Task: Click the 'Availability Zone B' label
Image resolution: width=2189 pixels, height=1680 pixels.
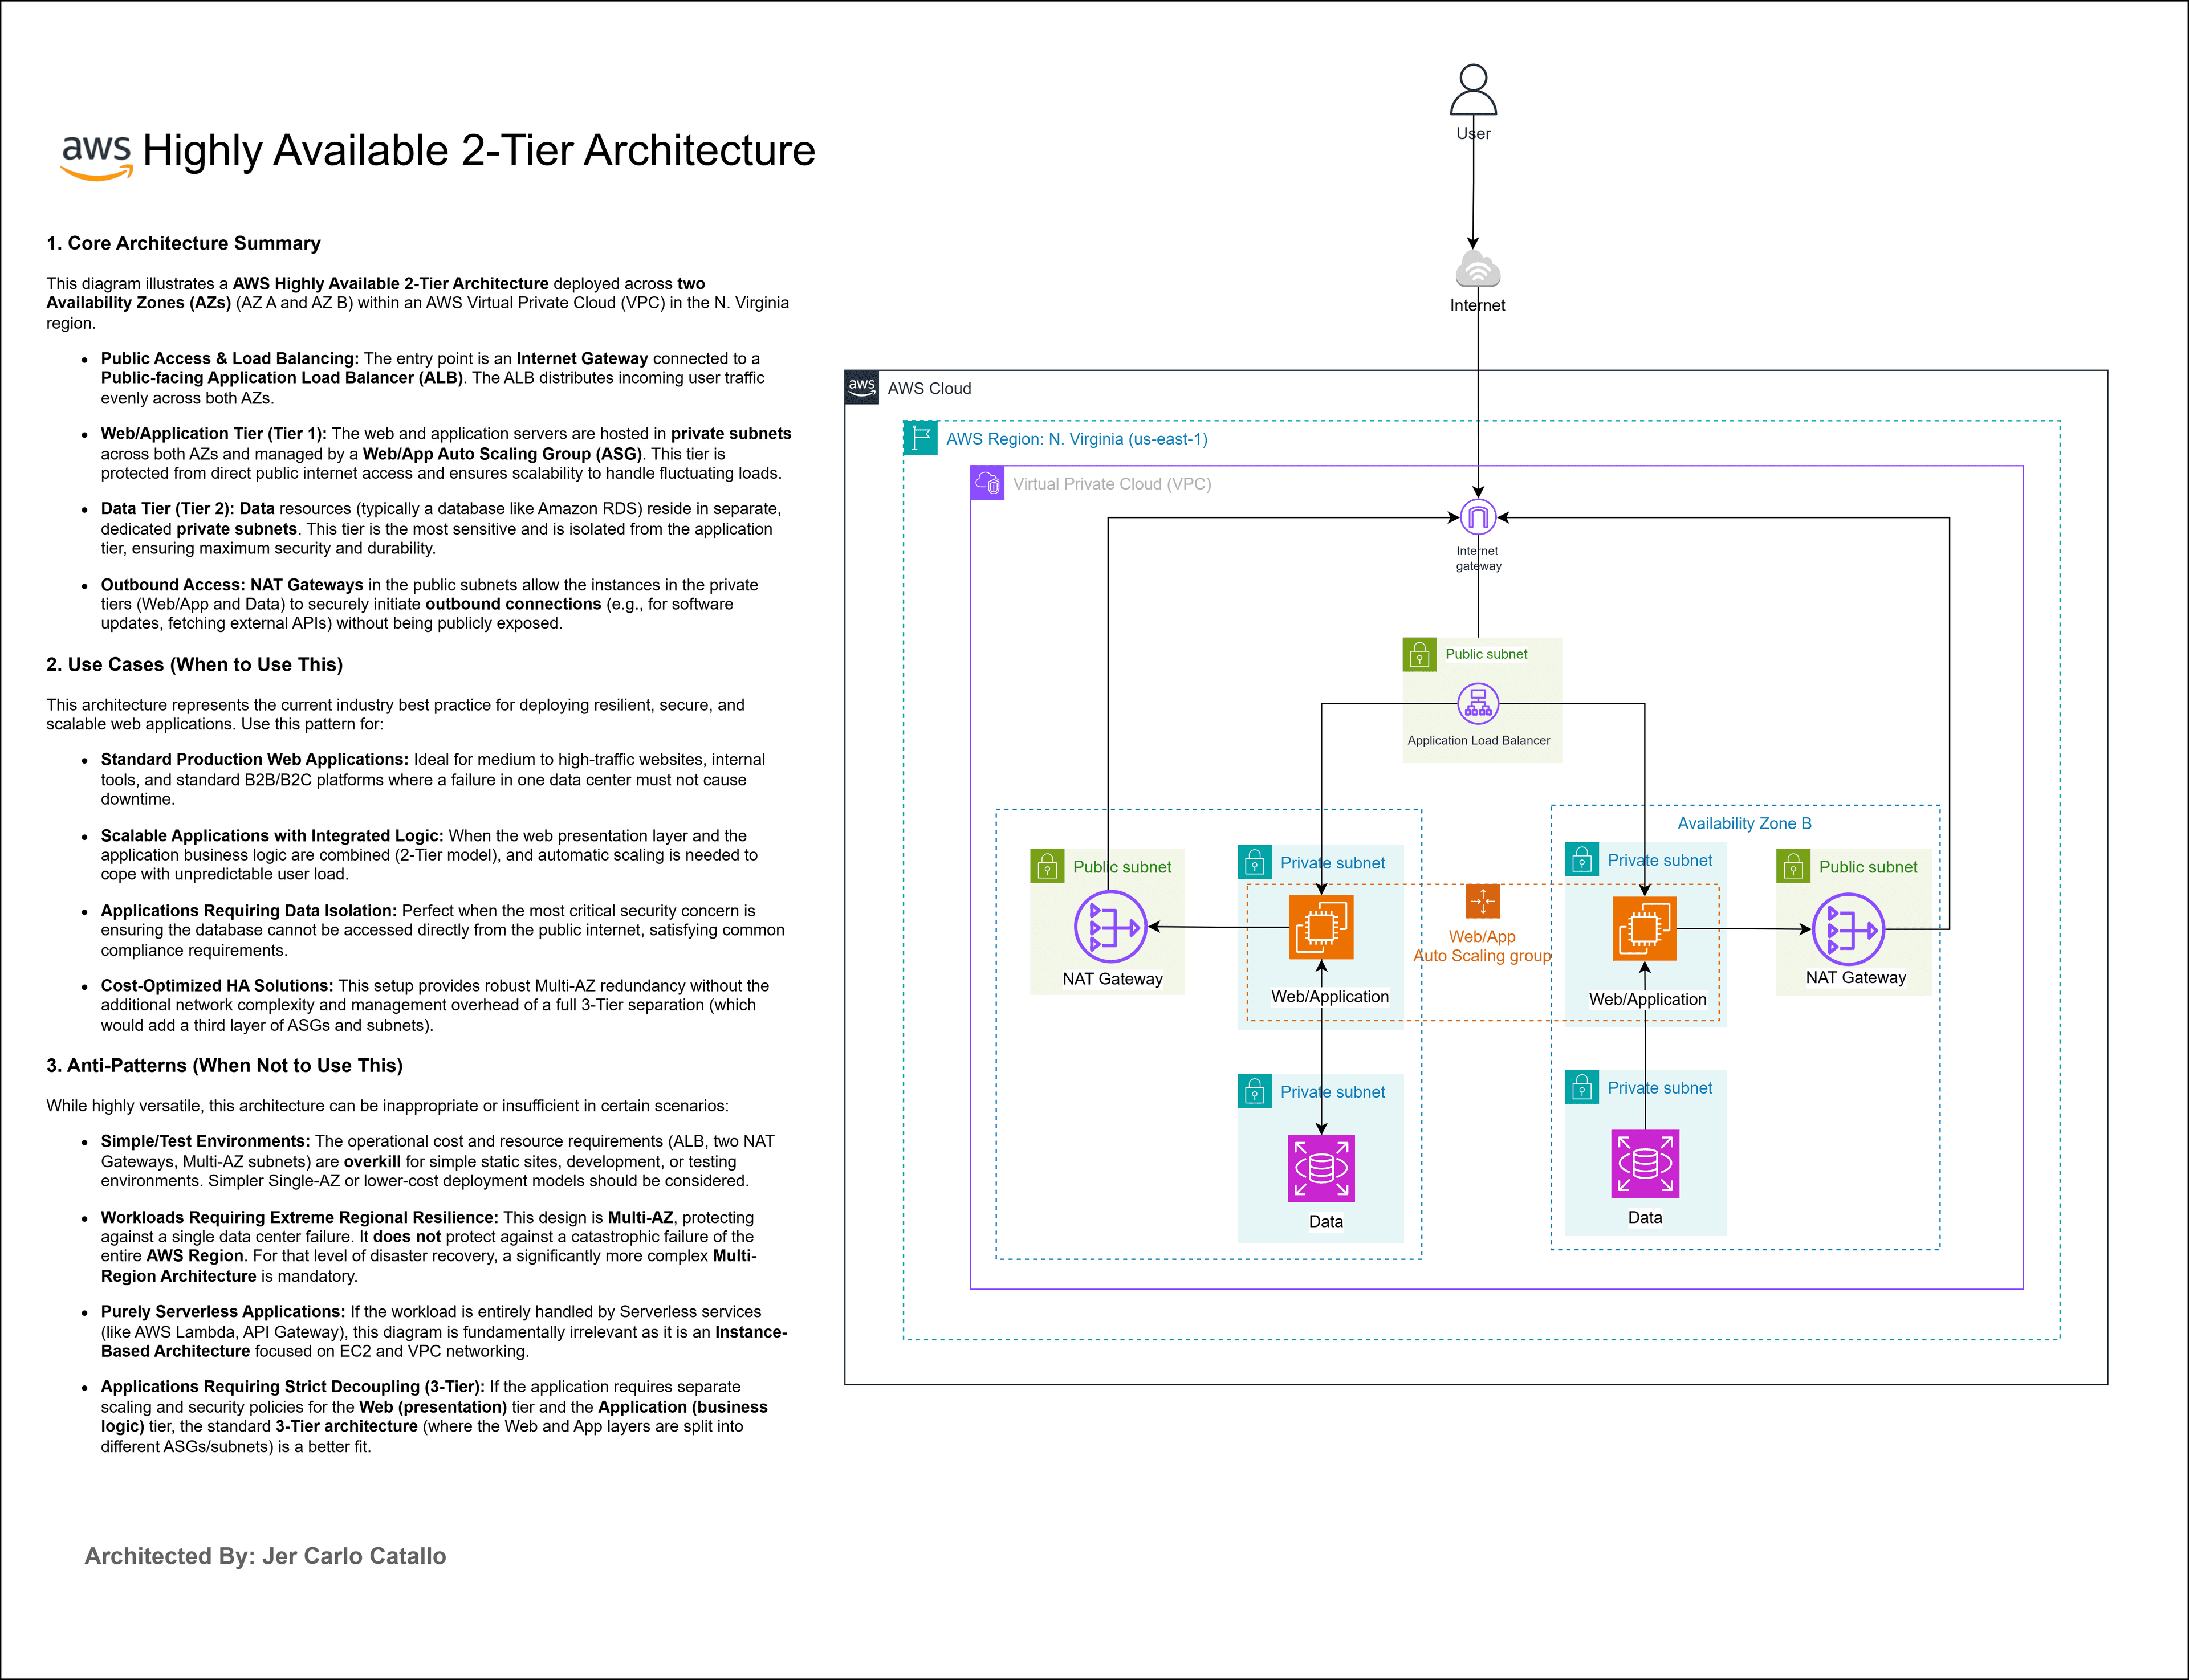Action: point(1744,823)
